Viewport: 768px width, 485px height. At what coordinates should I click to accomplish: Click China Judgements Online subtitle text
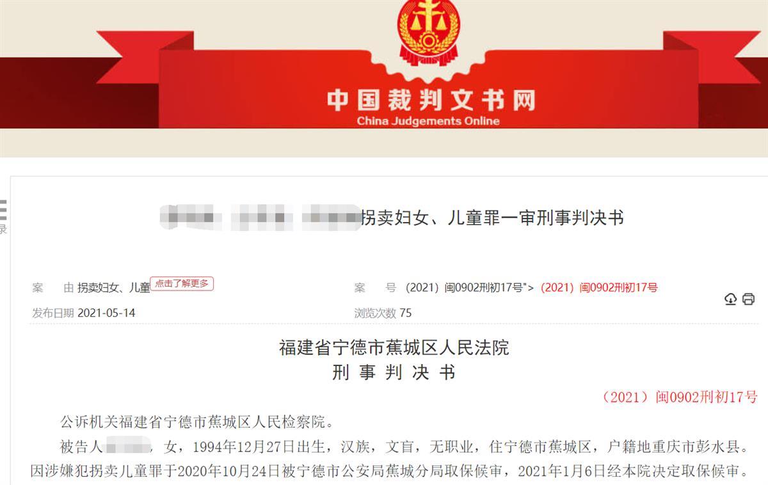[428, 121]
